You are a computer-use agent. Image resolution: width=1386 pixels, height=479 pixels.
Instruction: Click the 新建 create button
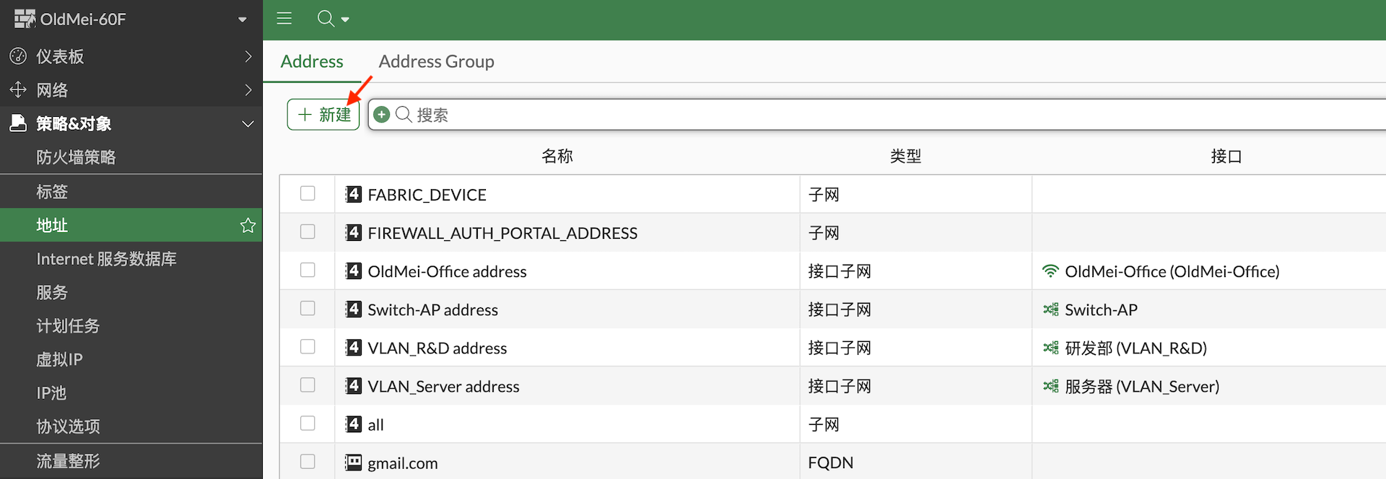click(x=323, y=115)
